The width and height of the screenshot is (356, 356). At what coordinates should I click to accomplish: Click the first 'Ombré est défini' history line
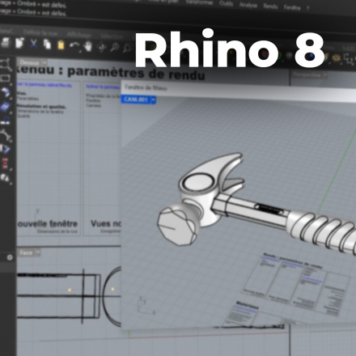pos(33,4)
